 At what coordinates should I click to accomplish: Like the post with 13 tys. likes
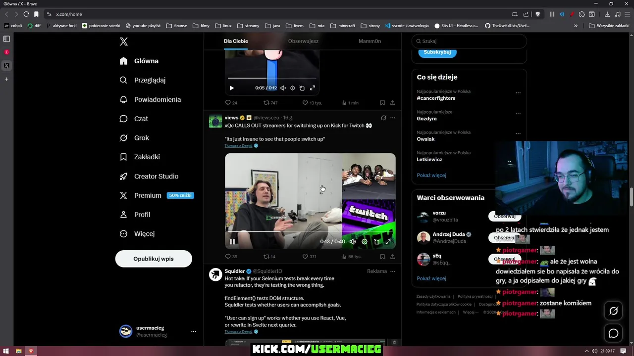312,103
